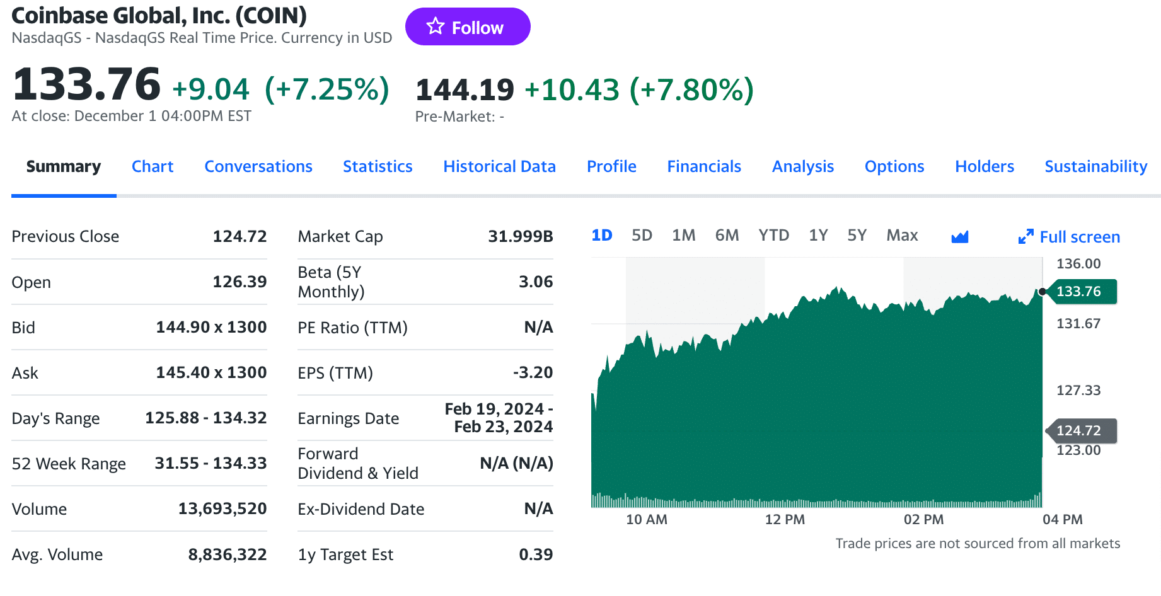Image resolution: width=1161 pixels, height=596 pixels.
Task: Click the star icon in Follow button
Action: click(x=435, y=26)
